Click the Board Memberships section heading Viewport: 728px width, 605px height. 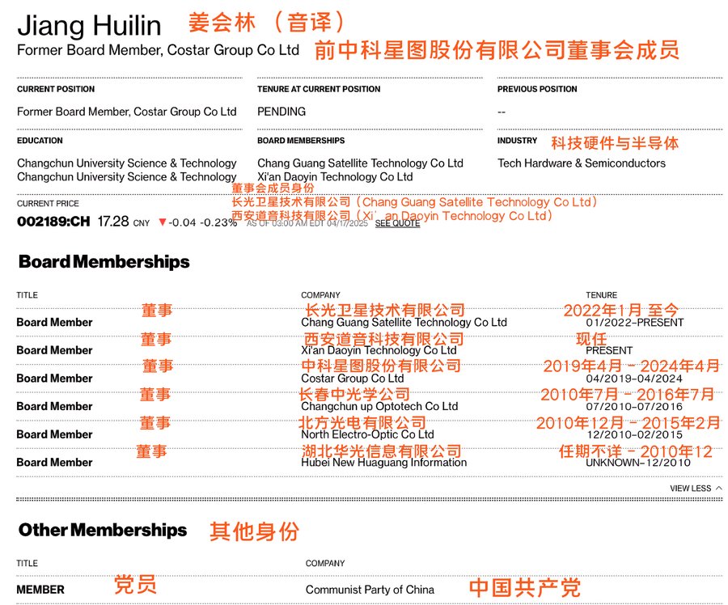click(x=104, y=262)
